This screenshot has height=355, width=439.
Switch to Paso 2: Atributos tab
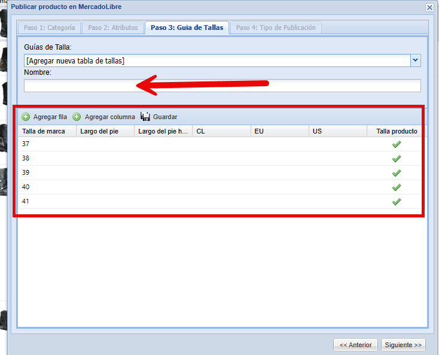pyautogui.click(x=113, y=28)
